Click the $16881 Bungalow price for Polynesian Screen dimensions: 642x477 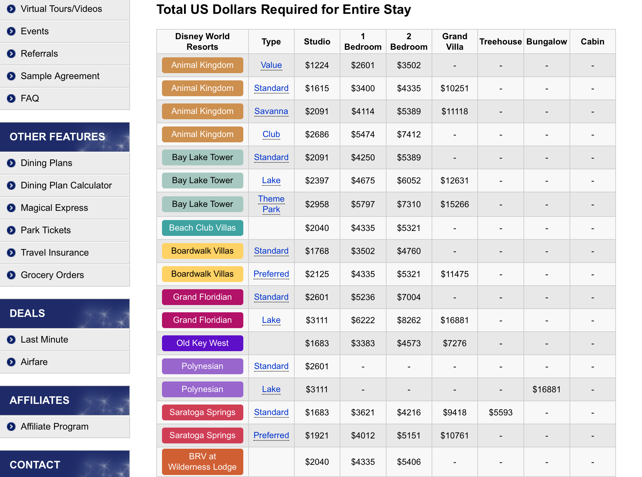[547, 389]
